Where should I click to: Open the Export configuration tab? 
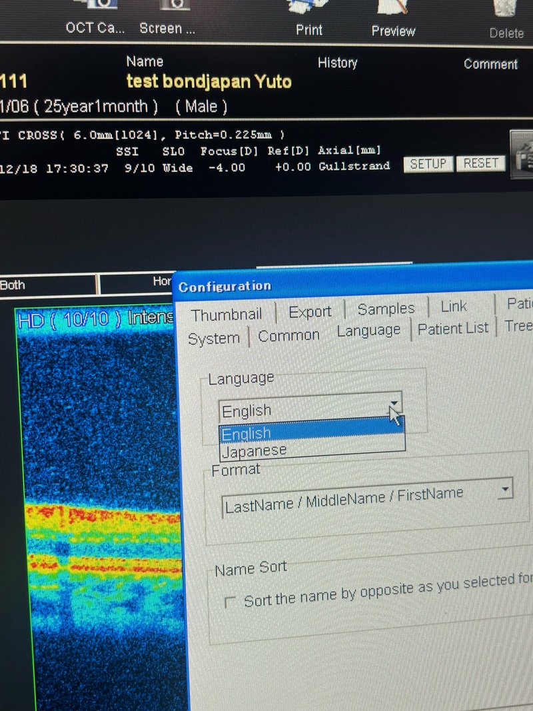(310, 312)
